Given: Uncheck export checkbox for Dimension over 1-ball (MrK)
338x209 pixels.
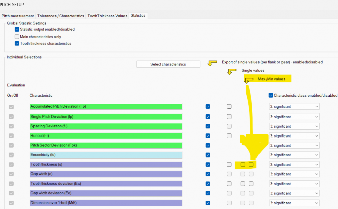Looking at the screenshot, I should (x=208, y=203).
